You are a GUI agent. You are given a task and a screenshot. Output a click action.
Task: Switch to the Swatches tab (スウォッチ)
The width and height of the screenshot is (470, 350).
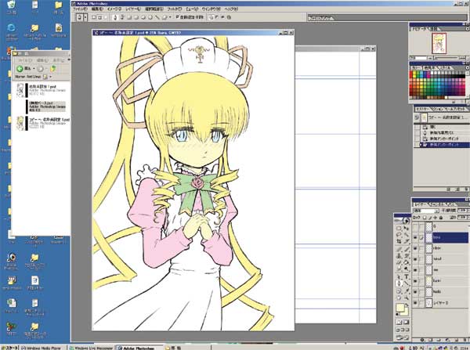pos(430,68)
